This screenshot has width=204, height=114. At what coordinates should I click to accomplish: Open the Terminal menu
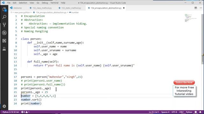(55, 3)
